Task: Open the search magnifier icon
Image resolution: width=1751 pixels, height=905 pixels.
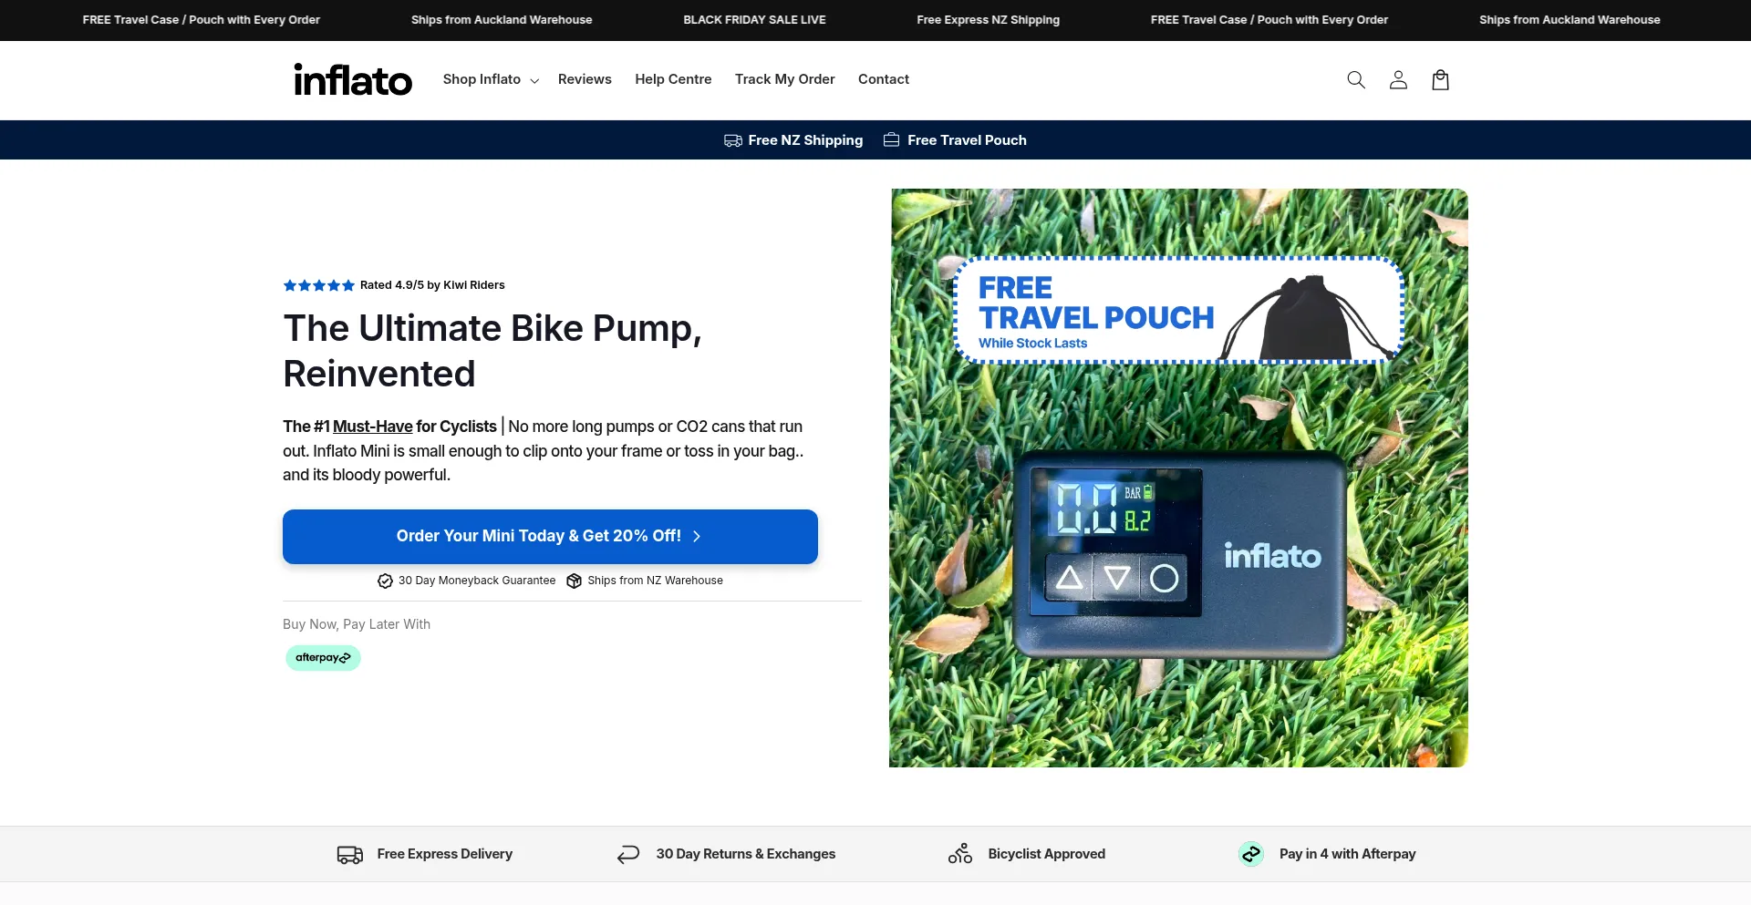Action: pos(1356,80)
